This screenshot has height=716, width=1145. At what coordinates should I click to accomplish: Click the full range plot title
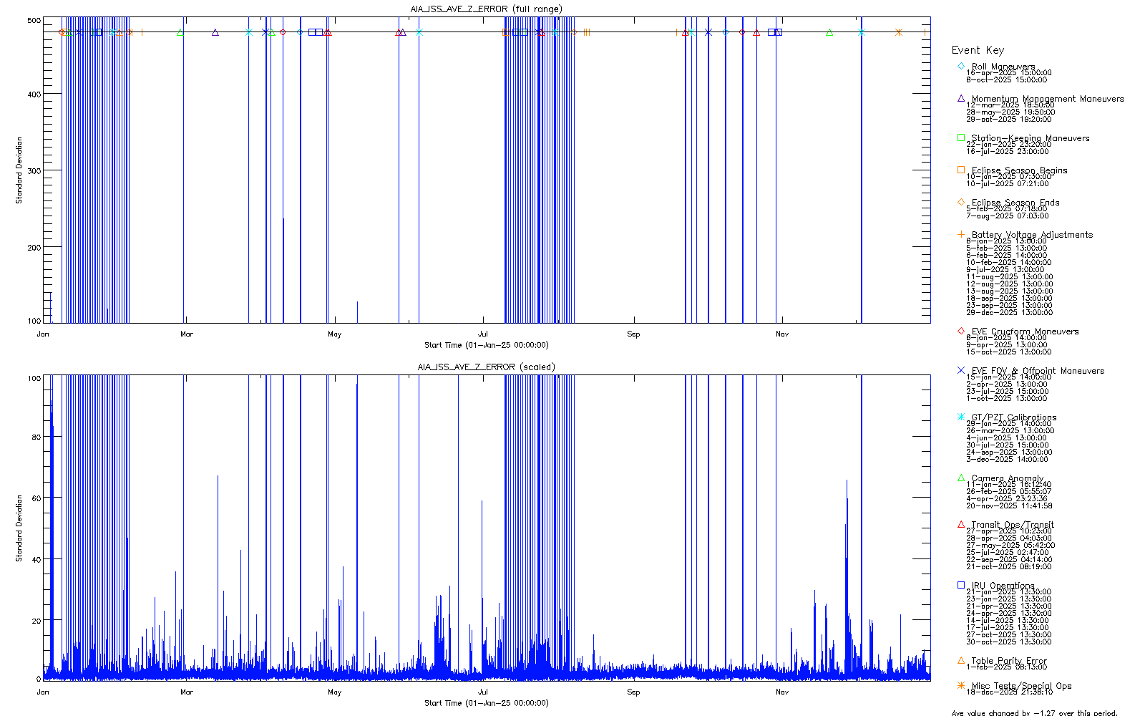coord(486,9)
